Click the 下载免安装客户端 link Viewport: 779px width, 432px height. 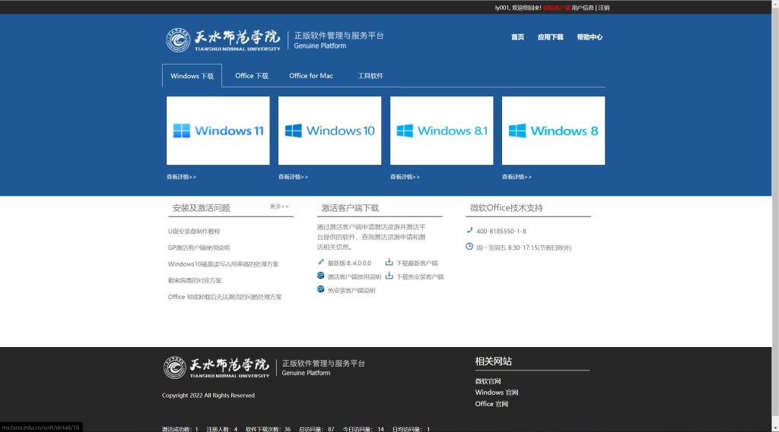tap(420, 277)
